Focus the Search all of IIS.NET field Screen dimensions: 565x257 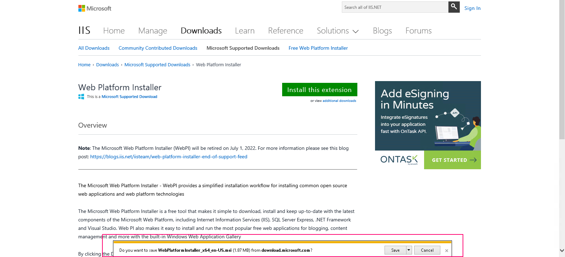click(x=395, y=7)
